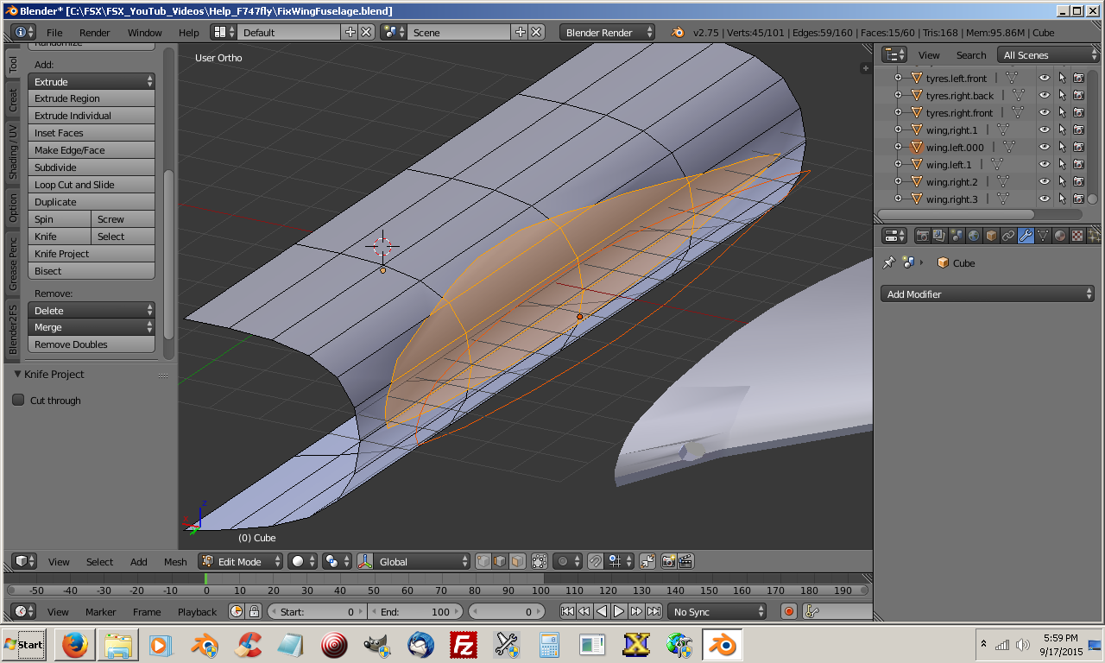Click frame 50 on the timeline ruler
Screen dimensions: 1105x663
coord(373,591)
